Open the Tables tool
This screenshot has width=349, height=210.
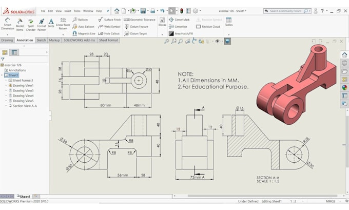(x=228, y=22)
